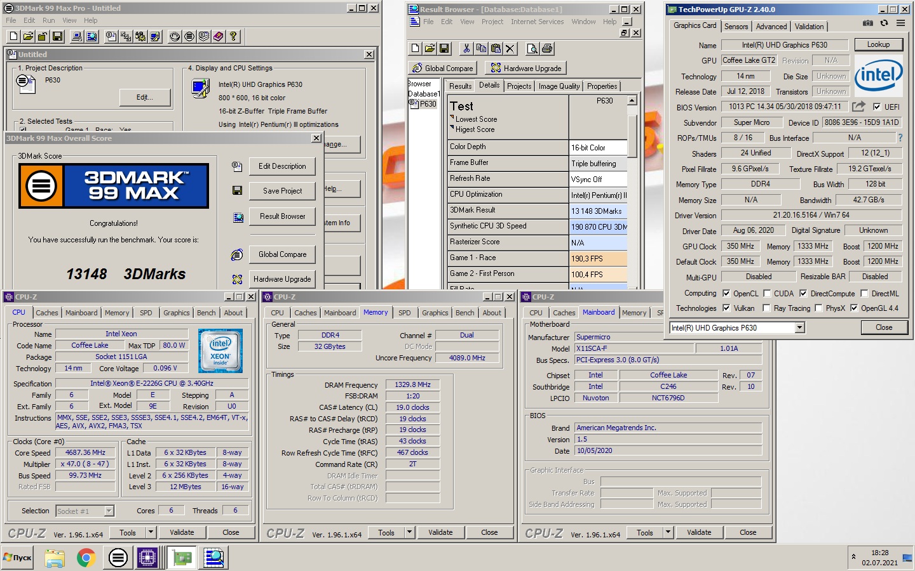Toggle the UEFI checkbox in GPU-Z
Viewport: 915px width, 571px height.
click(877, 107)
